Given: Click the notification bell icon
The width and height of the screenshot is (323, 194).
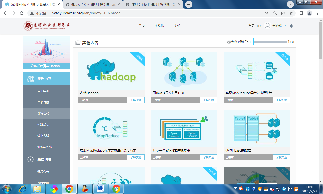Looking at the screenshot, I should tap(291, 26).
